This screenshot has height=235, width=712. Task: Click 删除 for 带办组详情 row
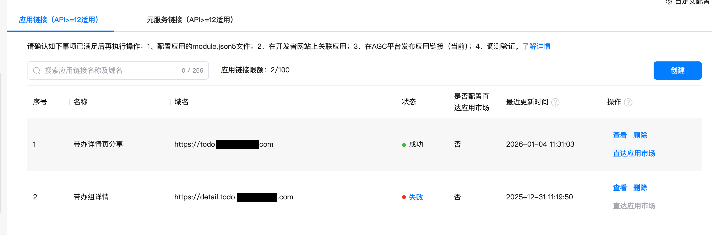[x=640, y=188]
